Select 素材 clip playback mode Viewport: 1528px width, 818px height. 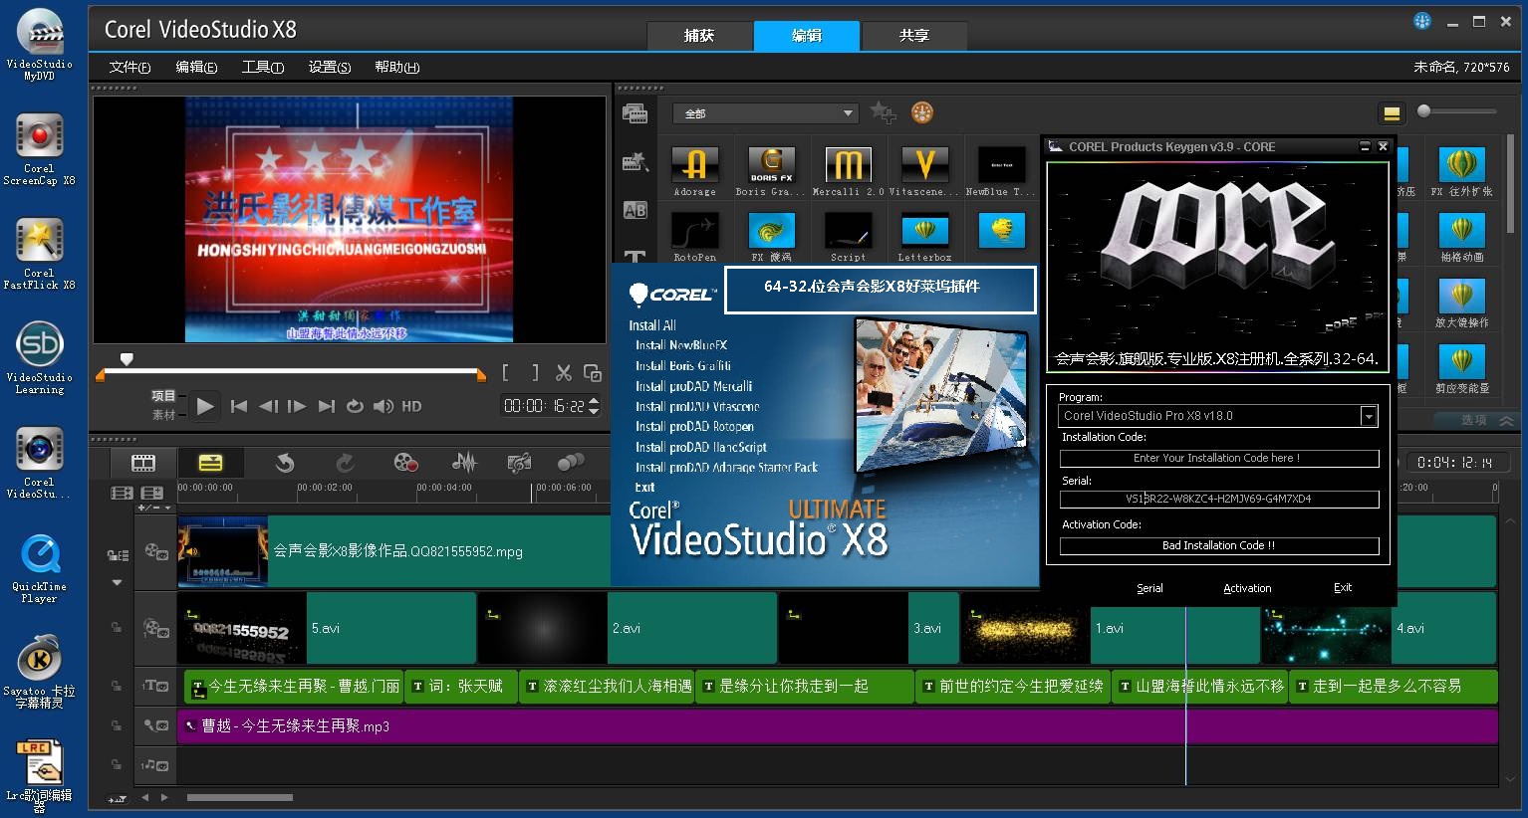coord(163,415)
